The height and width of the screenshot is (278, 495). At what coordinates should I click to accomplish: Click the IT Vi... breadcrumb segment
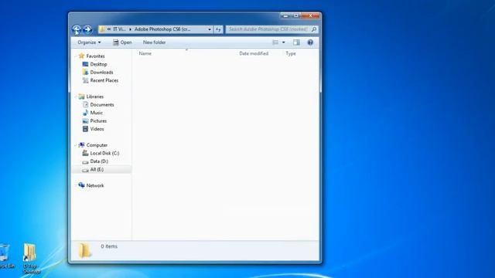pos(119,29)
